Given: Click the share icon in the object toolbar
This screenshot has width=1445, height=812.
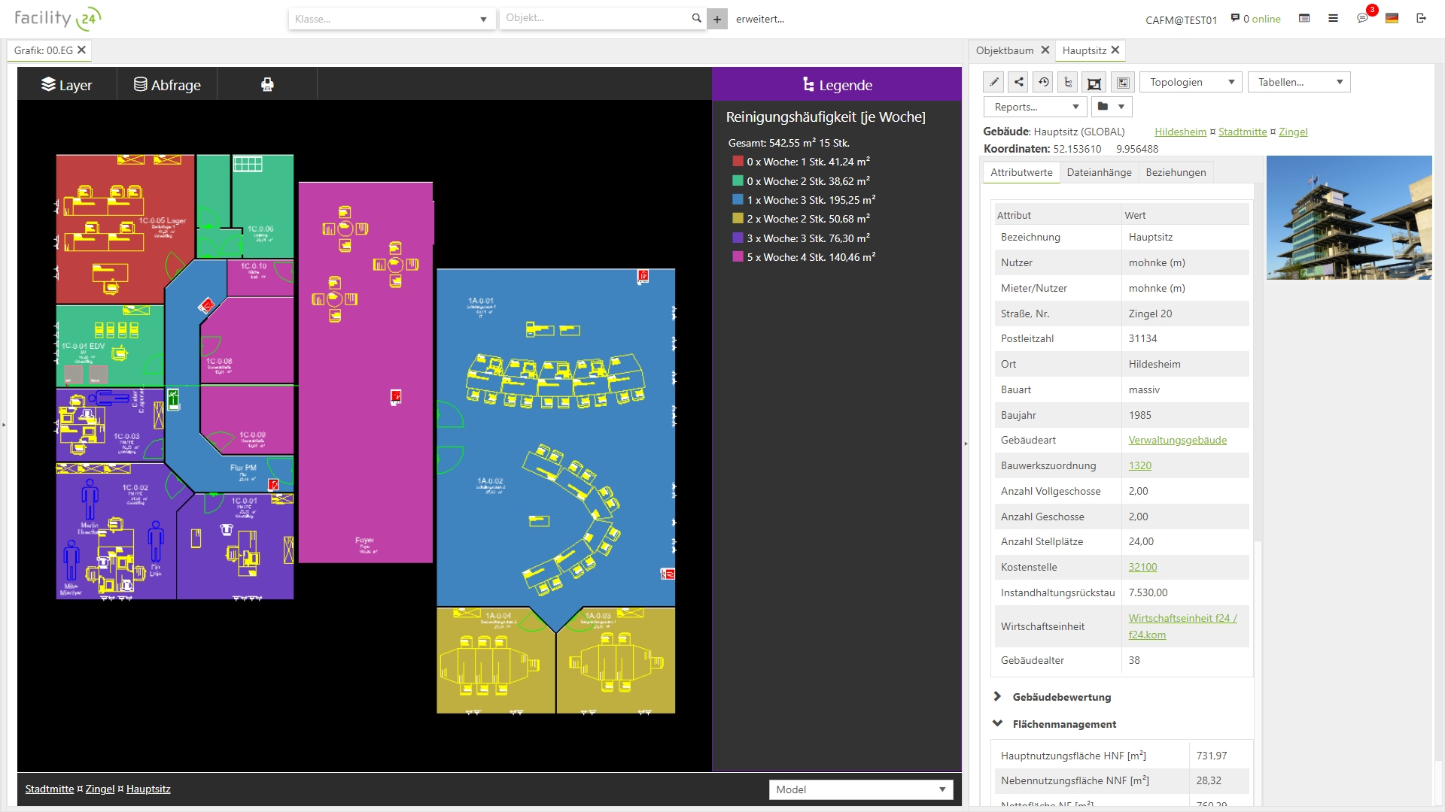Looking at the screenshot, I should [x=1018, y=82].
